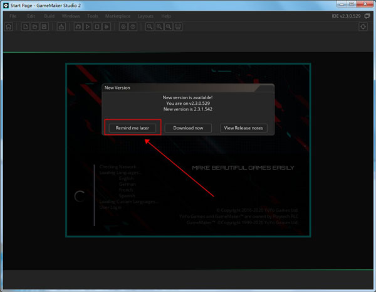Click the Home start page icon
Screen dimensions: 376x292
click(x=9, y=27)
